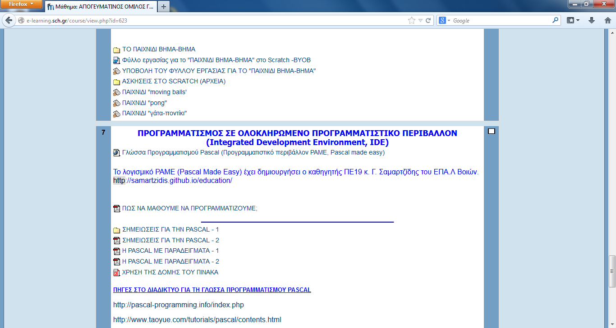Click assignment icon beside ΠΑΙΧΝΙΔΙ "pong"

tap(116, 103)
